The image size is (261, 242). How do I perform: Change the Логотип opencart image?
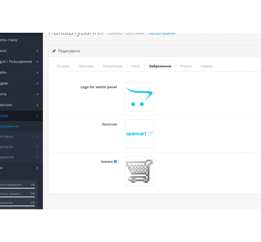pos(139,134)
